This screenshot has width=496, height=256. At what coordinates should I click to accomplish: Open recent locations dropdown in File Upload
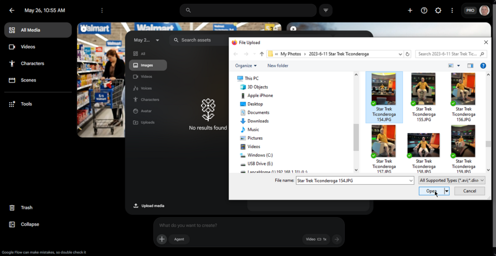tap(255, 54)
